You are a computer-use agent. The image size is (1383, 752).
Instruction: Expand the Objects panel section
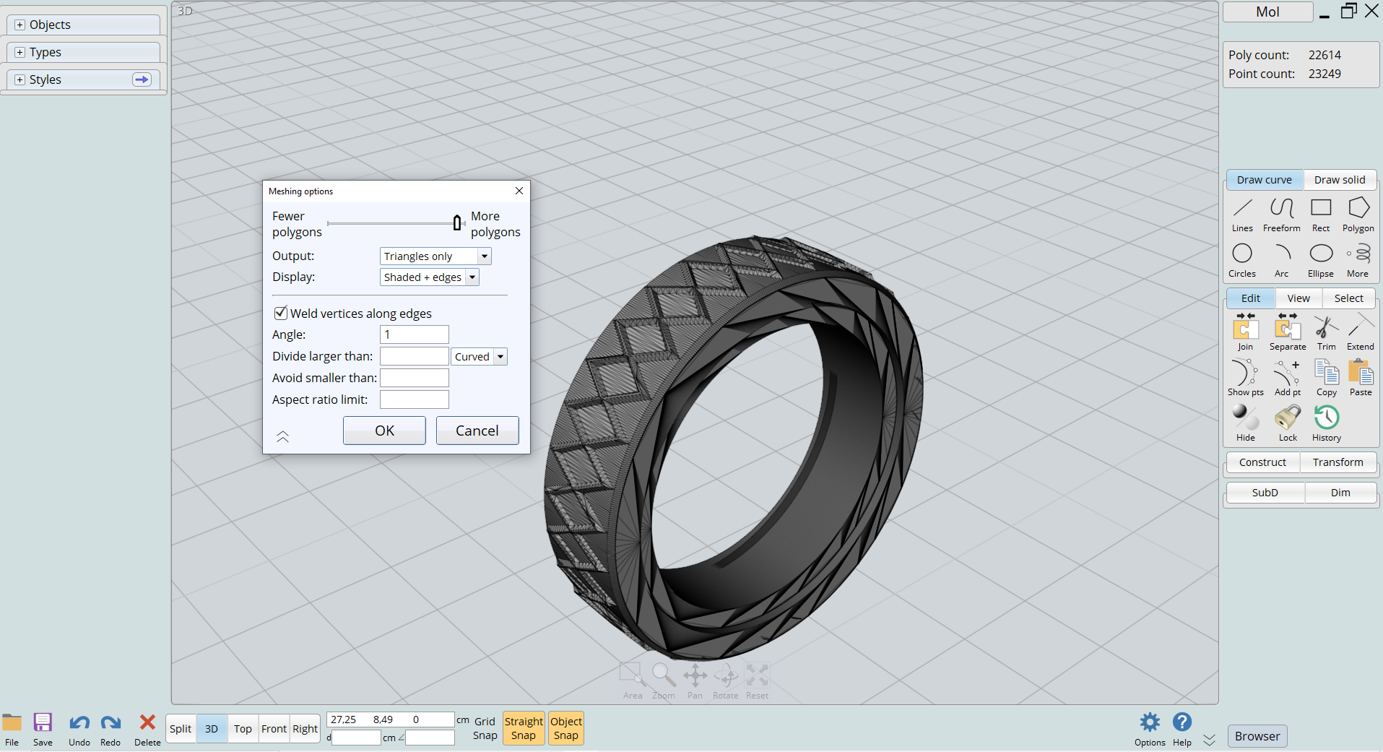click(20, 25)
